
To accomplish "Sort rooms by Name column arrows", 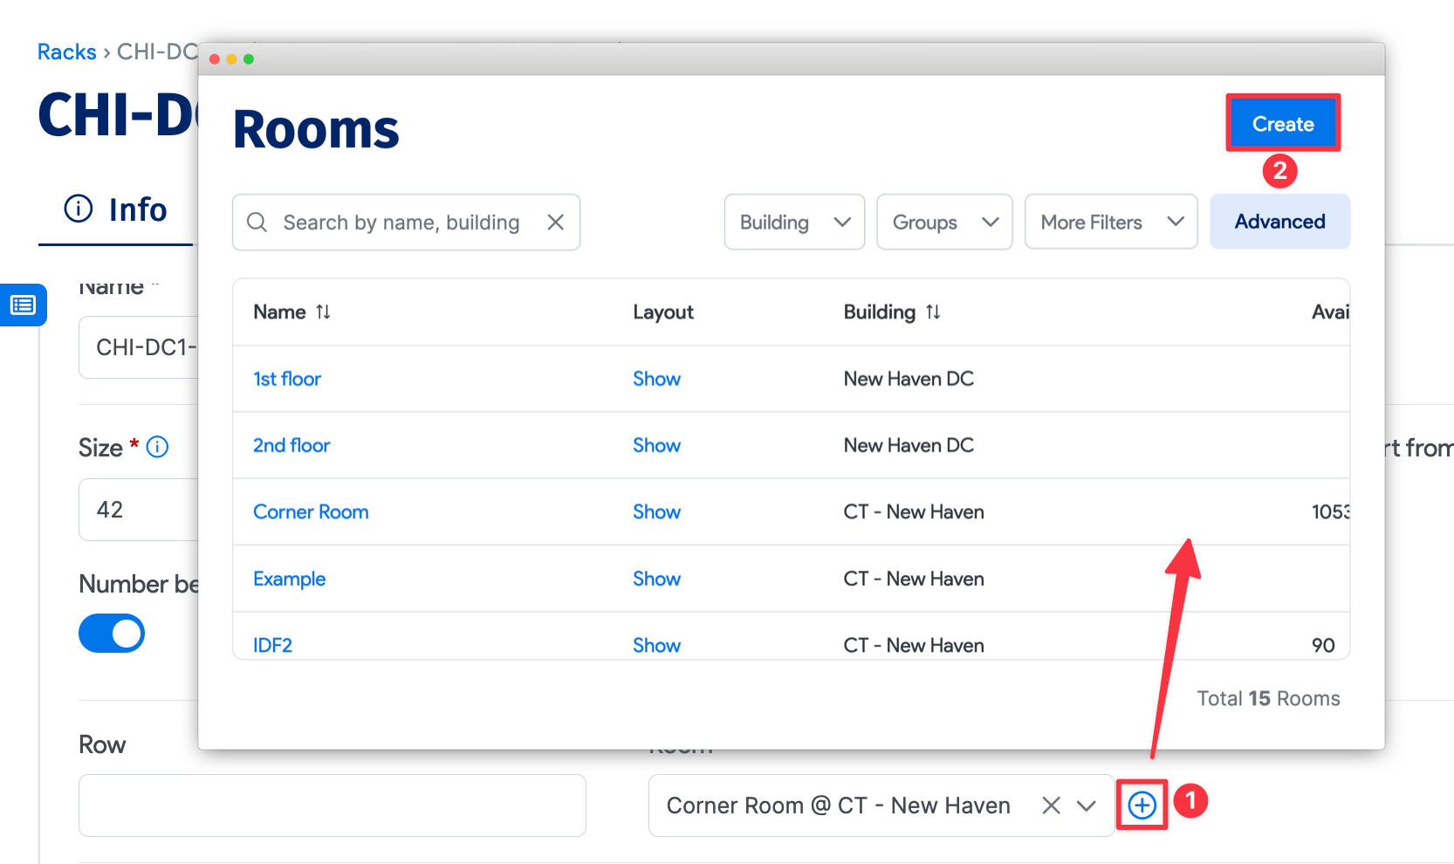I will click(x=323, y=312).
